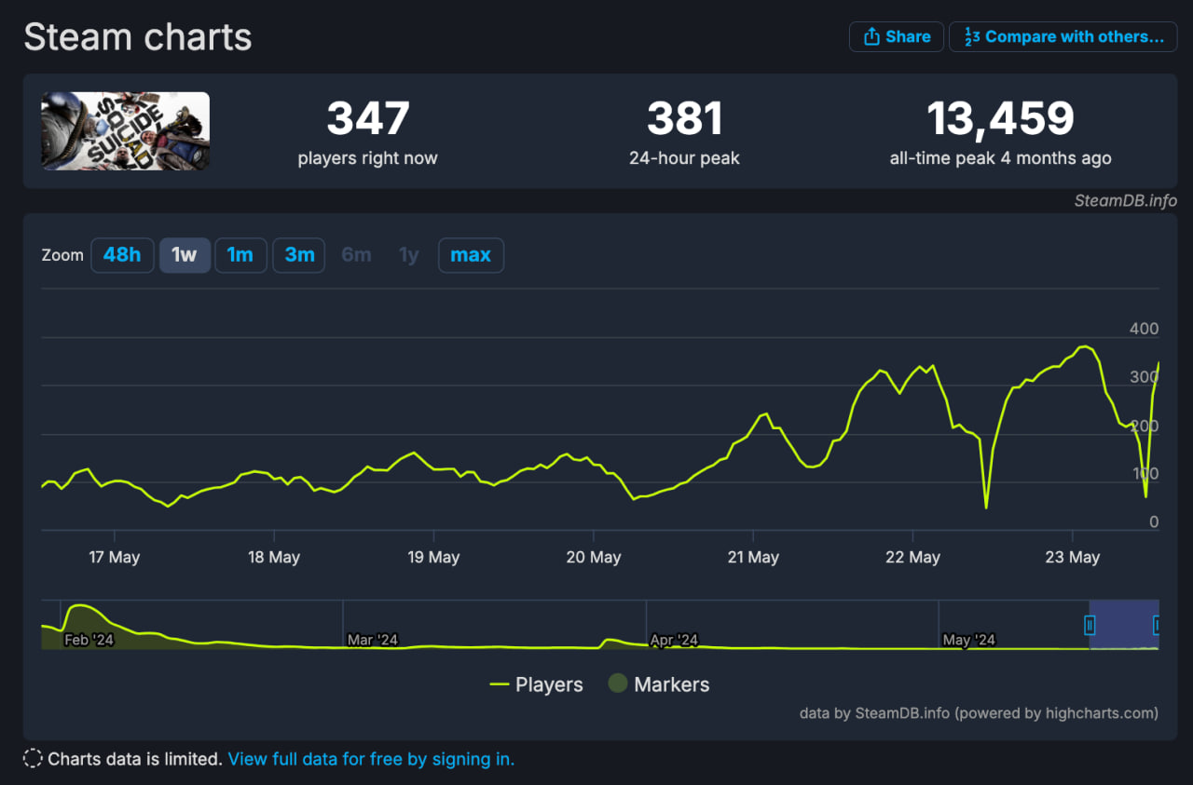Viewport: 1193px width, 785px height.
Task: Click the limited data spinner icon
Action: (x=33, y=759)
